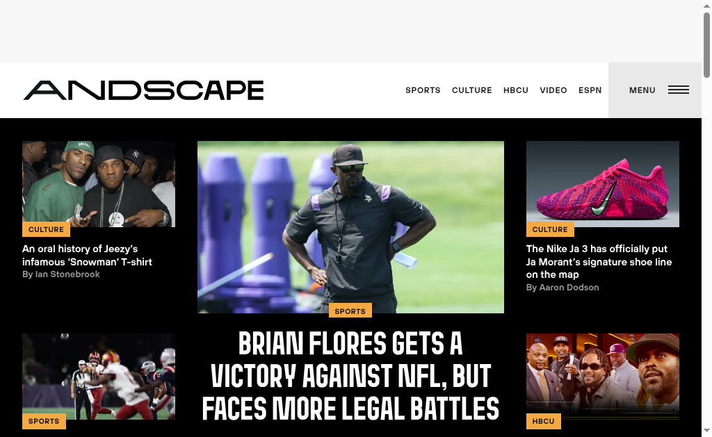Open author Aaron Dodson's byline

(562, 287)
